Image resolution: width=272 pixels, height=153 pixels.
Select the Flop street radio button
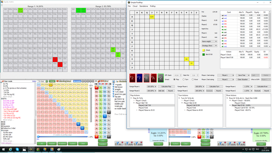[x=174, y=80]
